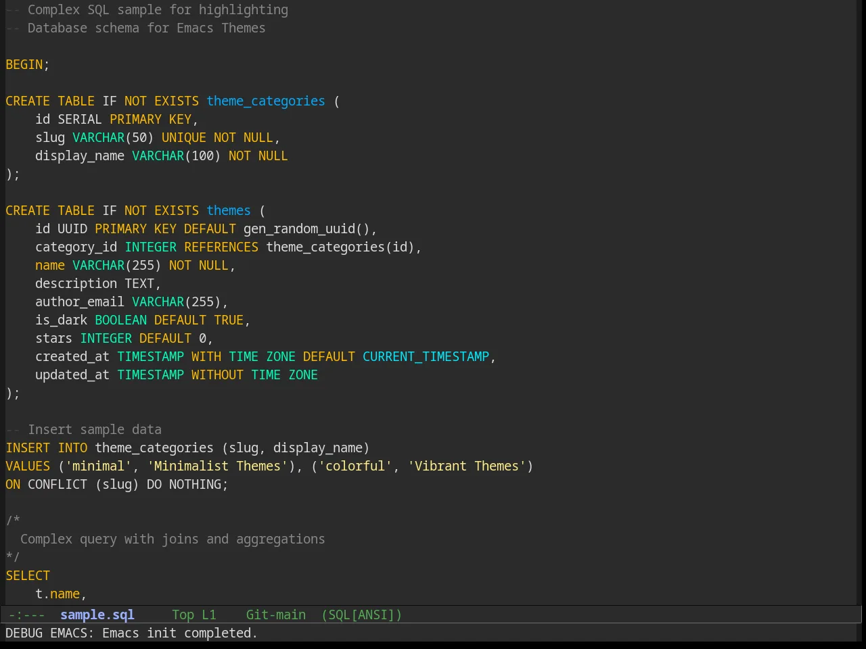Click REFERENCES keyword on category_id line
This screenshot has width=866, height=649.
tap(221, 247)
